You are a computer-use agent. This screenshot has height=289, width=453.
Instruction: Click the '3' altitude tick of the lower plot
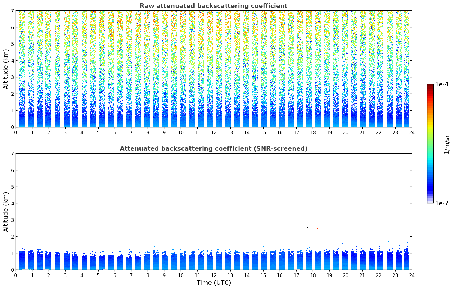pyautogui.click(x=12, y=220)
